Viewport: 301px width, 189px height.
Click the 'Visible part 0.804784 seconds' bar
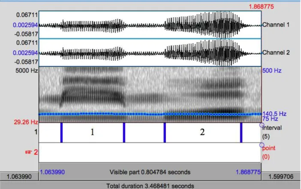coord(150,172)
